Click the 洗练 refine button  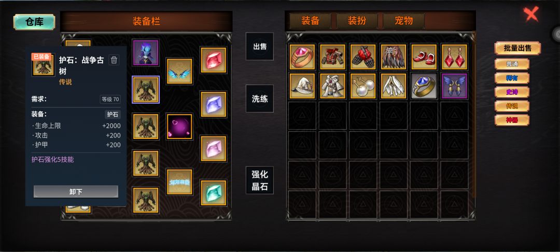coord(260,99)
